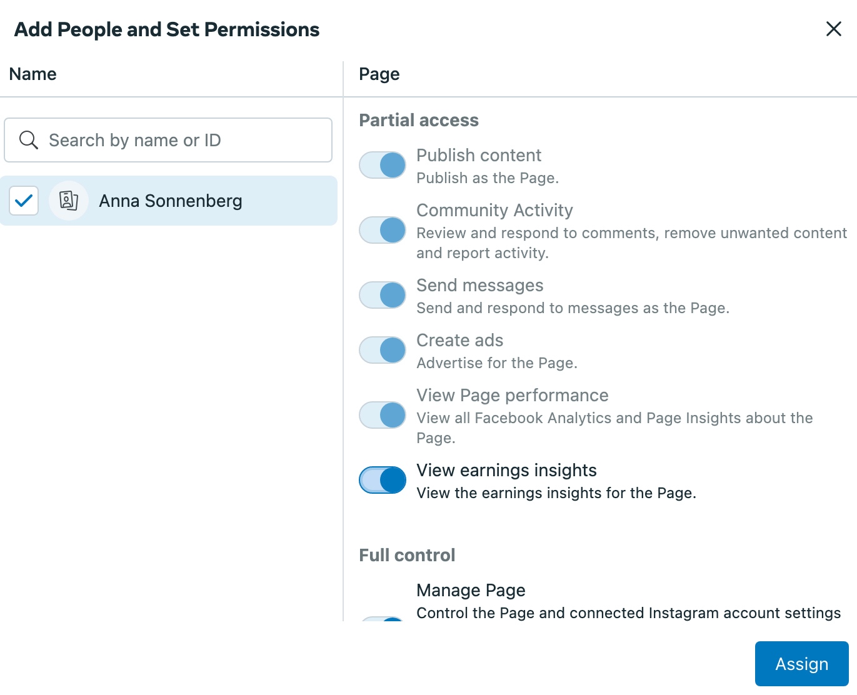Viewport: 857px width, 695px height.
Task: Click the Anna Sonnenberg profile badge icon
Action: click(69, 201)
